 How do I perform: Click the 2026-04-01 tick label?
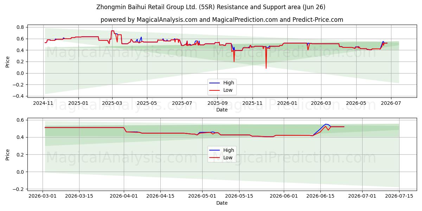pyautogui.click(x=124, y=196)
